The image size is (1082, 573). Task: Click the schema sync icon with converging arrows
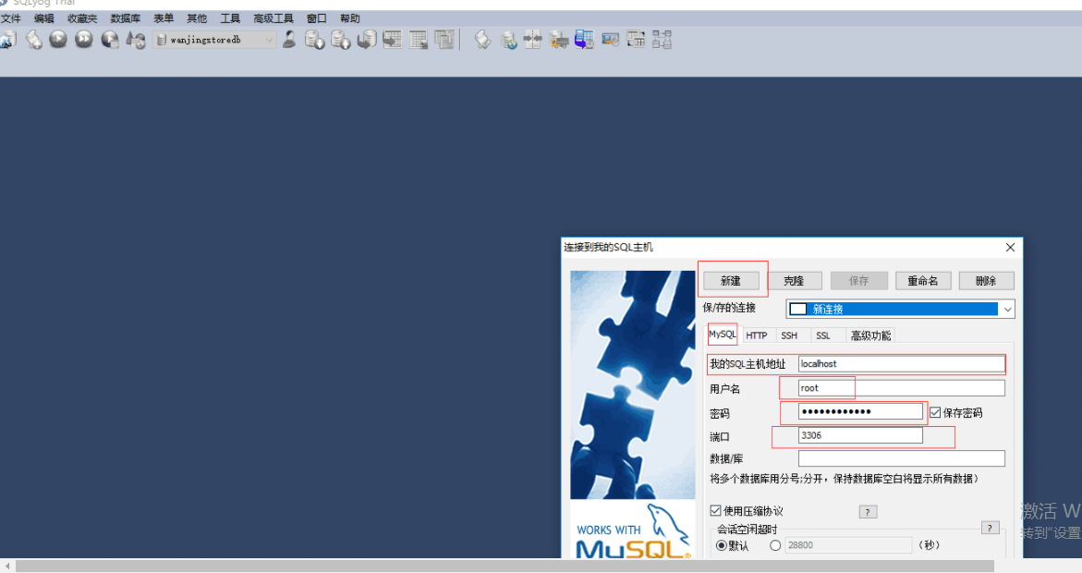coord(533,40)
